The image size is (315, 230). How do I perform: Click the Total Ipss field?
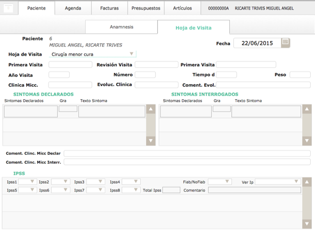171,190
